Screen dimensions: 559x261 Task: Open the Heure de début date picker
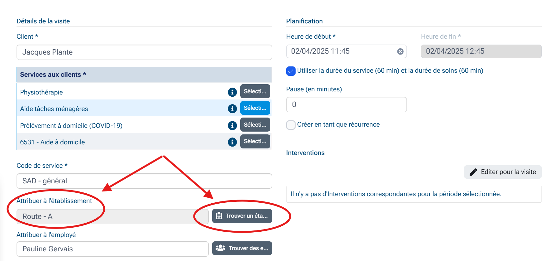pos(341,51)
